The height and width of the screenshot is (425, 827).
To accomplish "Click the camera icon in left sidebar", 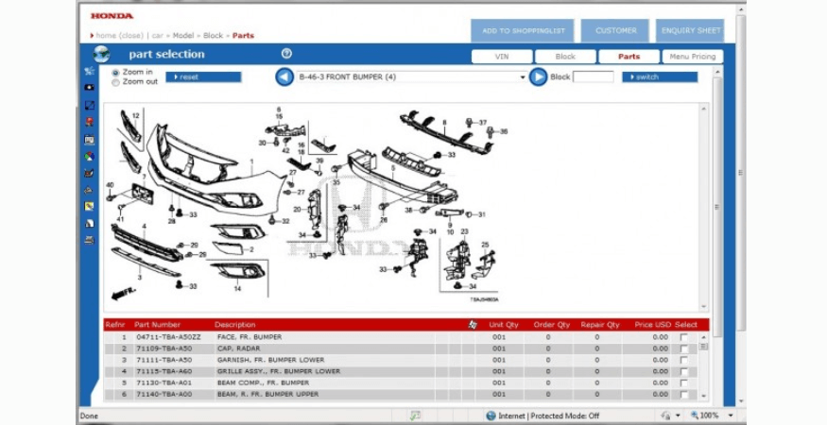I will (x=89, y=87).
